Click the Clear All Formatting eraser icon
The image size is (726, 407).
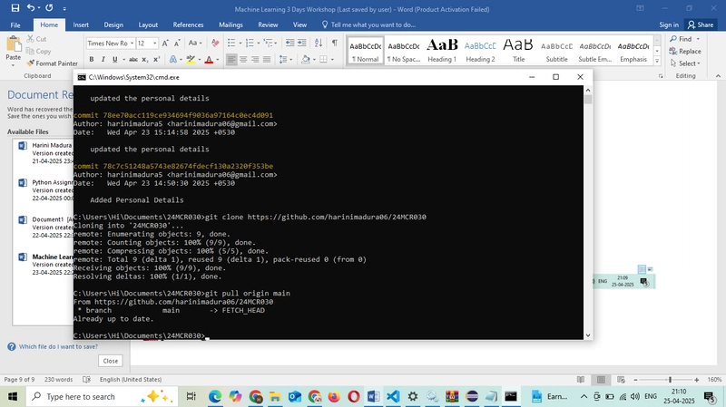click(215, 43)
